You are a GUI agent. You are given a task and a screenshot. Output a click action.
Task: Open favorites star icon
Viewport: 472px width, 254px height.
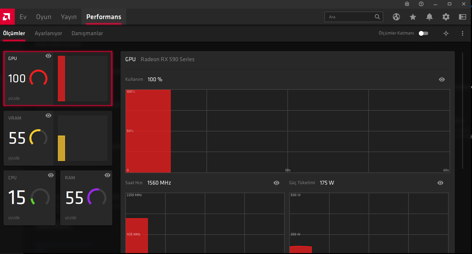coord(413,17)
